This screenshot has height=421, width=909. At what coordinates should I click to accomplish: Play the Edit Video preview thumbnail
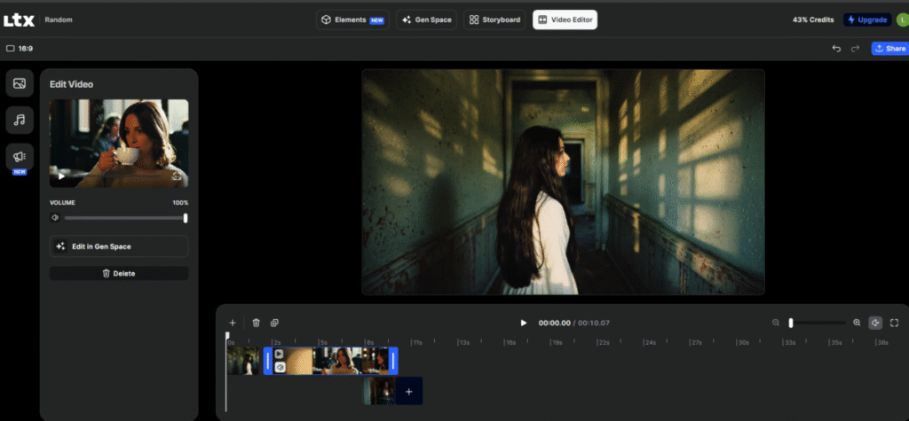coord(61,176)
